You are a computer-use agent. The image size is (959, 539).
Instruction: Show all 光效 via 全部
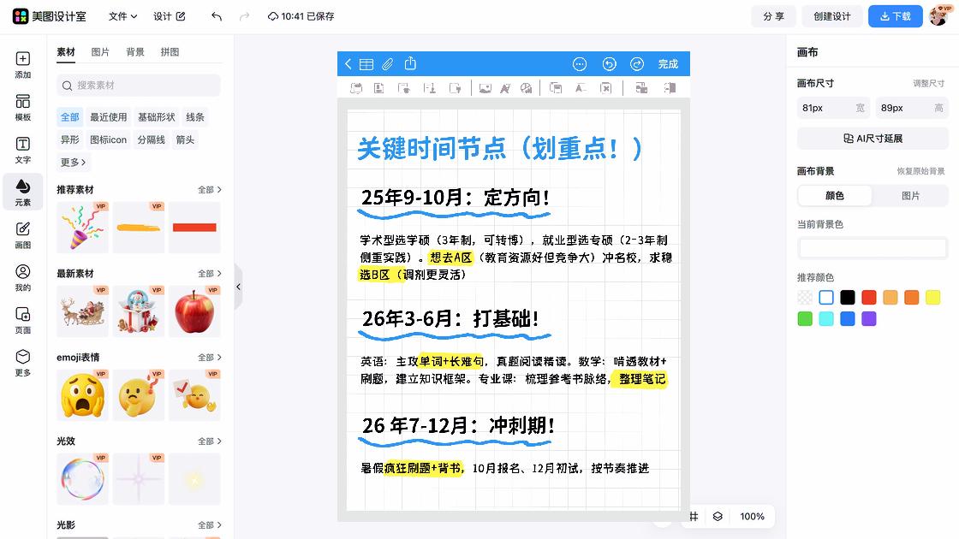[x=209, y=441]
